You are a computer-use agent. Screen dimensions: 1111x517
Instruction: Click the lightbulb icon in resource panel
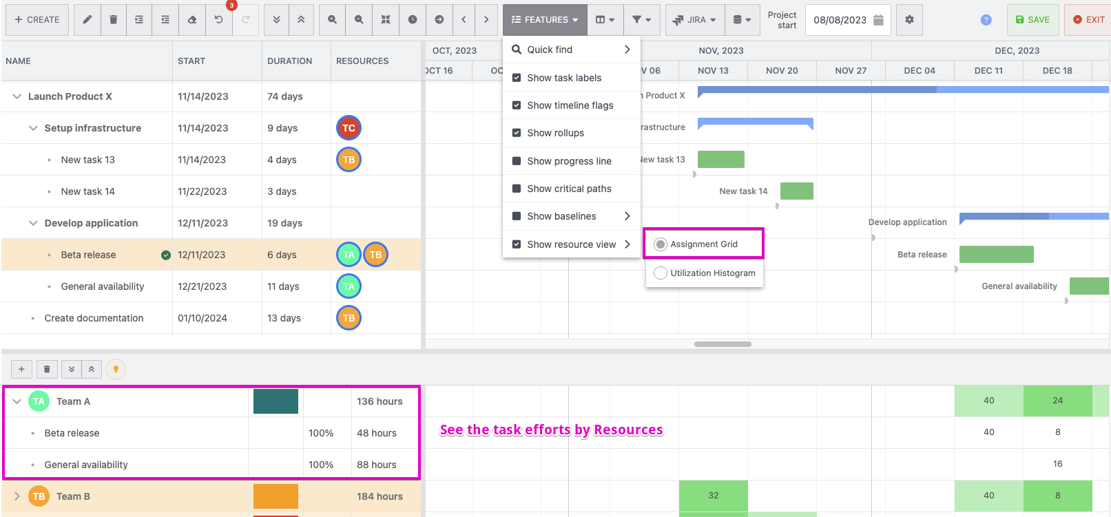(116, 370)
